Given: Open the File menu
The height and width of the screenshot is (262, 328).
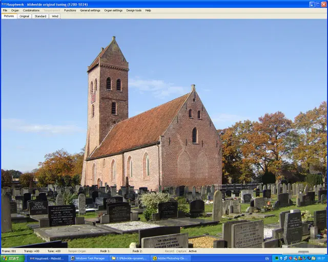Looking at the screenshot, I should pos(5,10).
